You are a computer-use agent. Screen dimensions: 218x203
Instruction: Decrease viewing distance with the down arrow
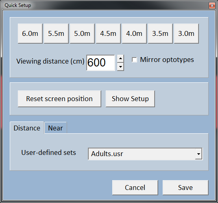pos(120,67)
